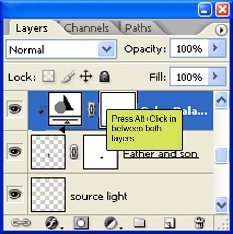The height and width of the screenshot is (234, 233).
Task: Open the Normal blend mode dropdown
Action: (x=61, y=49)
